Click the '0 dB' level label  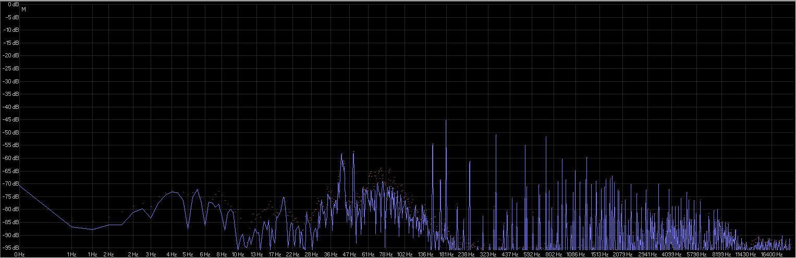pos(13,4)
